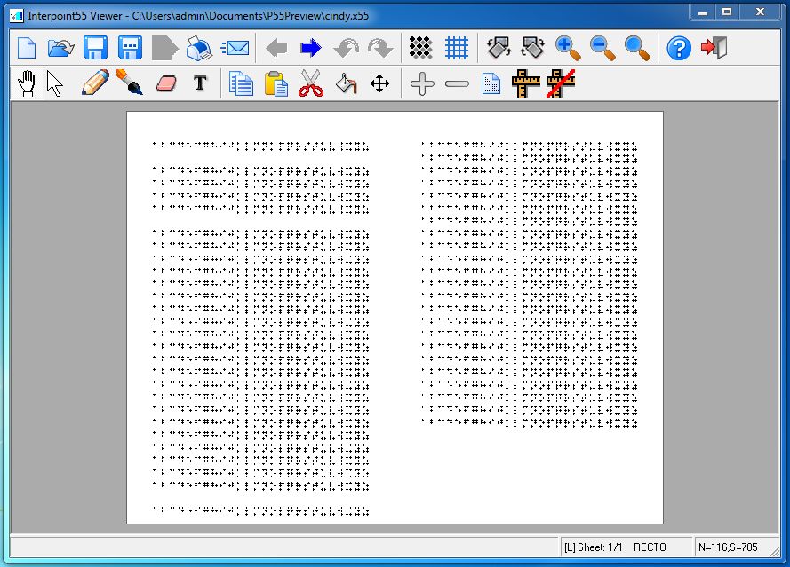Select the Hand pan tool

pyautogui.click(x=27, y=84)
